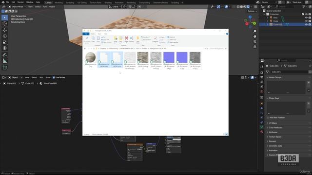Screen dimensions: 312x175
Task: Click the viewport Add menu button
Action: click(45, 7)
